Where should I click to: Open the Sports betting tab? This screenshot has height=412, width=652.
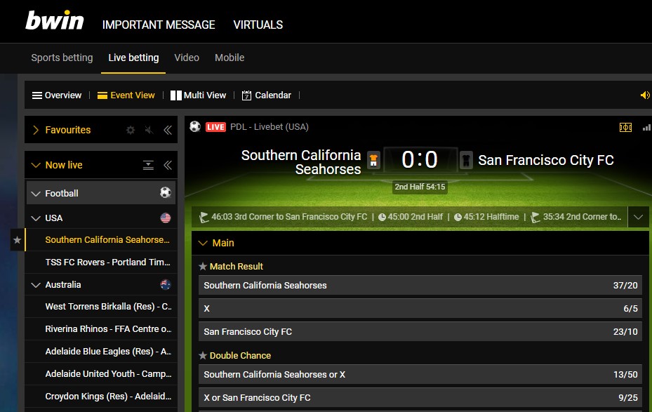[x=62, y=58]
